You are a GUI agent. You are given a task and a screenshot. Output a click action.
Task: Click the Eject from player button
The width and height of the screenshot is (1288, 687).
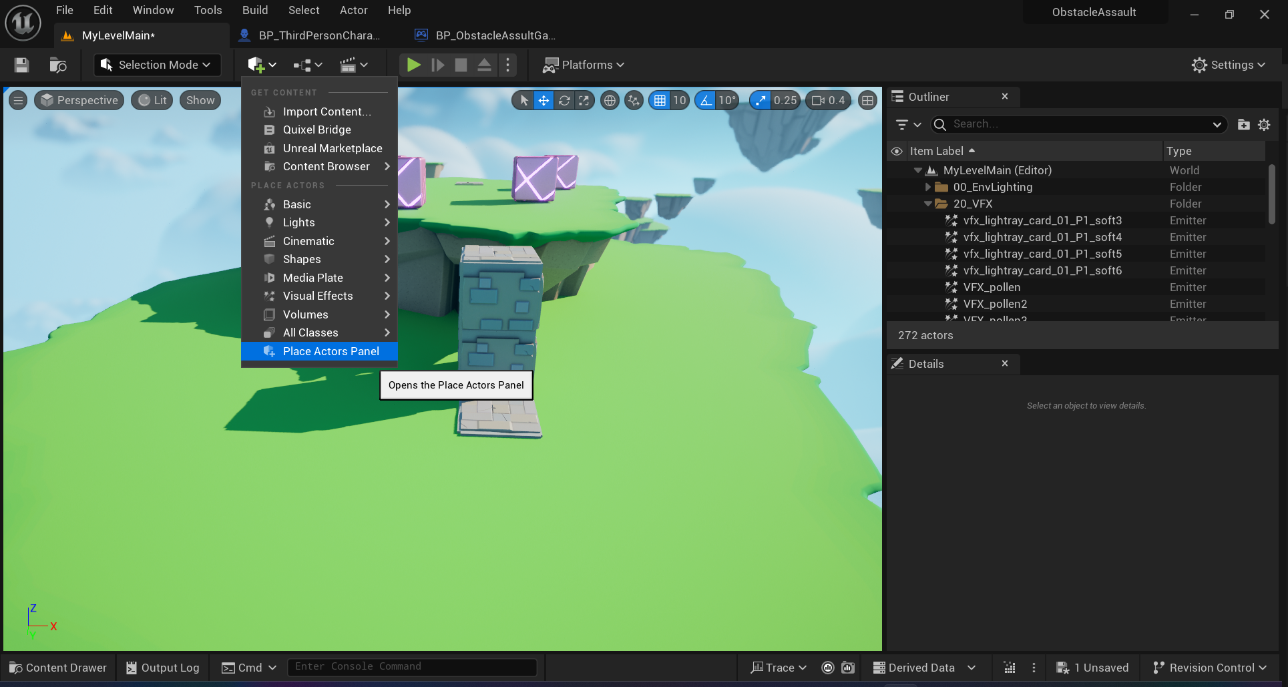click(x=485, y=65)
